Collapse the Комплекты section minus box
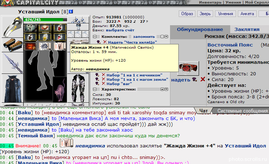 pyautogui.click(x=95, y=37)
